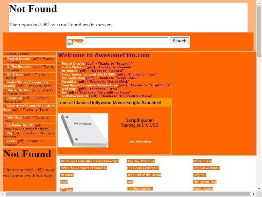
Task: Open the ScriptFly.com link
Action: (140, 120)
